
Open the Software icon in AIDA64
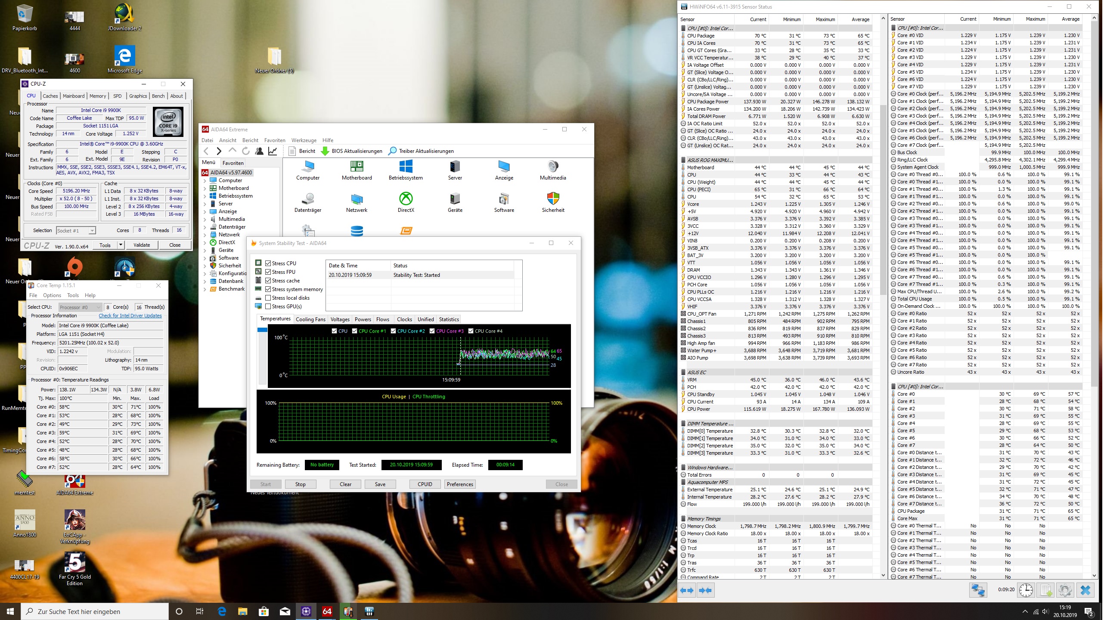click(504, 199)
